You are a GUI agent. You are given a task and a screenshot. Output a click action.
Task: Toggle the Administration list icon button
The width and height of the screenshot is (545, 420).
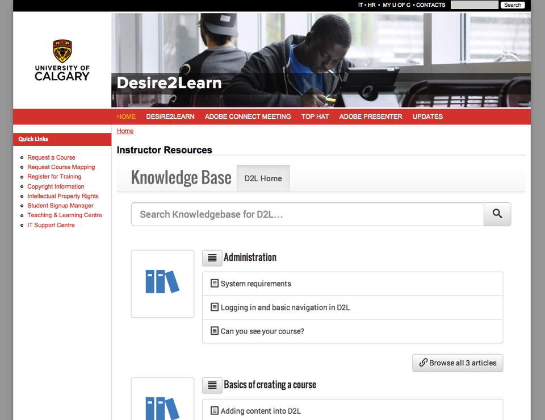tap(212, 258)
